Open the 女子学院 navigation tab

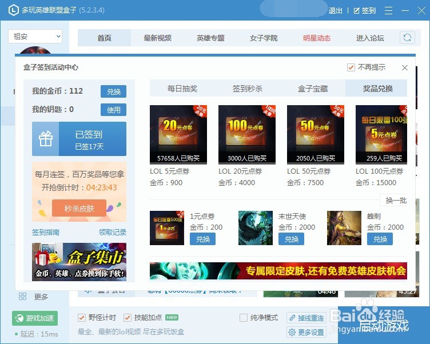264,38
